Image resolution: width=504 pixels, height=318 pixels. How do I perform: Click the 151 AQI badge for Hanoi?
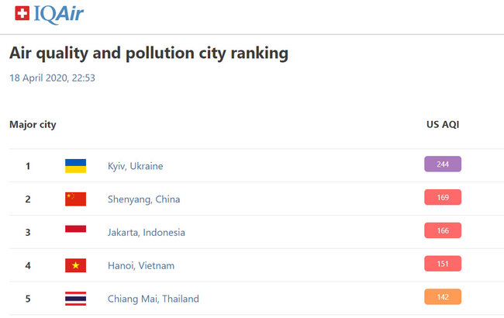[443, 264]
